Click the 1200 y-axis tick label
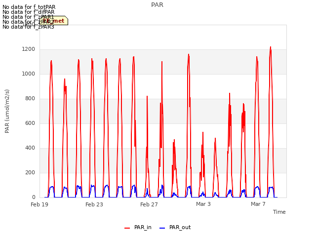This screenshot has height=237, width=316. pos(29,49)
